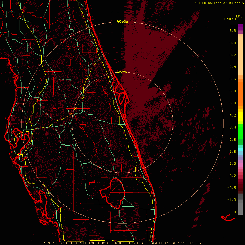Click the NEXLAB-College of DuPage header text
The image size is (245, 245).
(217, 3)
